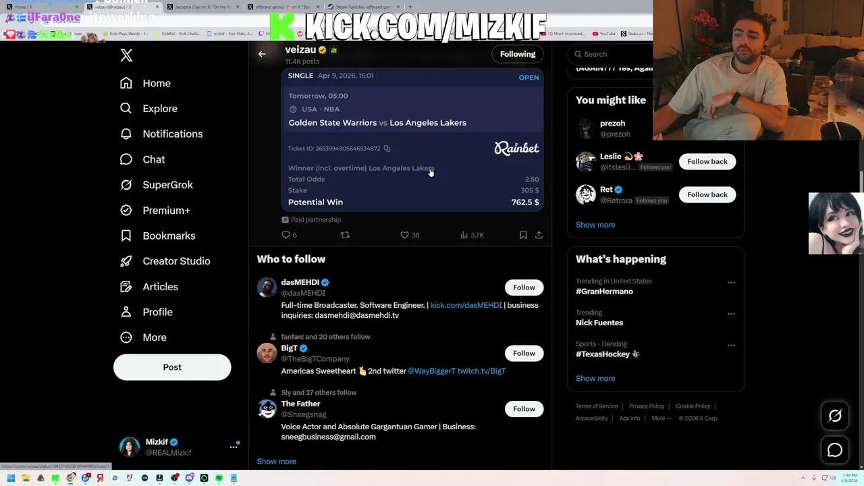
Task: Open BigT's profile avatar
Action: point(267,353)
